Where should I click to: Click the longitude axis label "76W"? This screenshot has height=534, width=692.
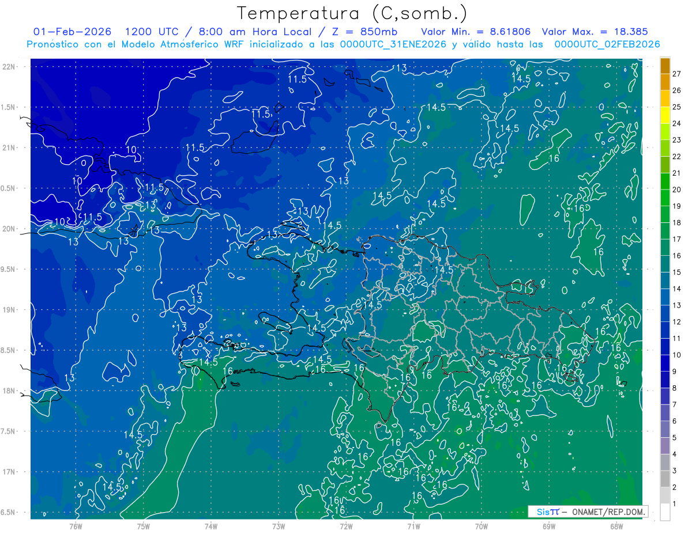tap(76, 526)
